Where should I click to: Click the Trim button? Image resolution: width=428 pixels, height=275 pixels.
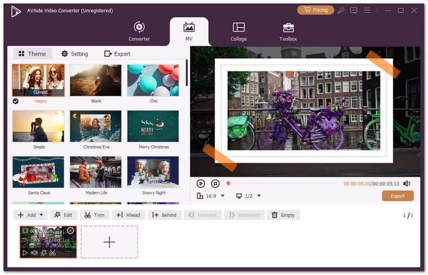click(95, 215)
